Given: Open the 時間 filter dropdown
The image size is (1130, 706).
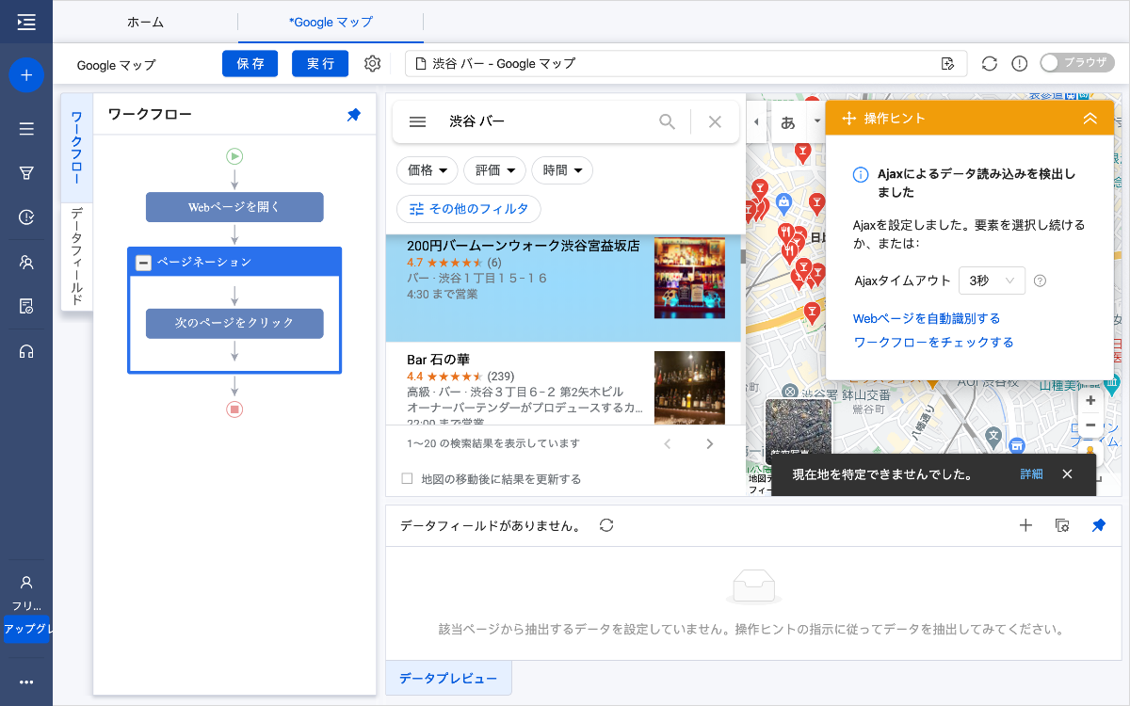Looking at the screenshot, I should [x=562, y=170].
